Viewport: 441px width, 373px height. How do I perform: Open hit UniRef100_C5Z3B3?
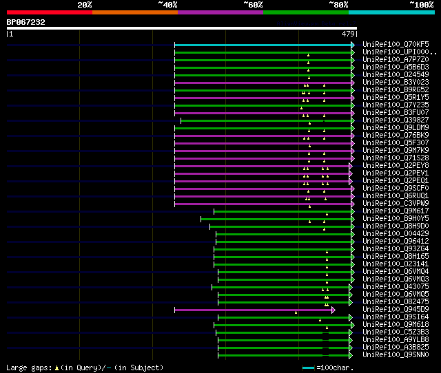tap(396, 332)
